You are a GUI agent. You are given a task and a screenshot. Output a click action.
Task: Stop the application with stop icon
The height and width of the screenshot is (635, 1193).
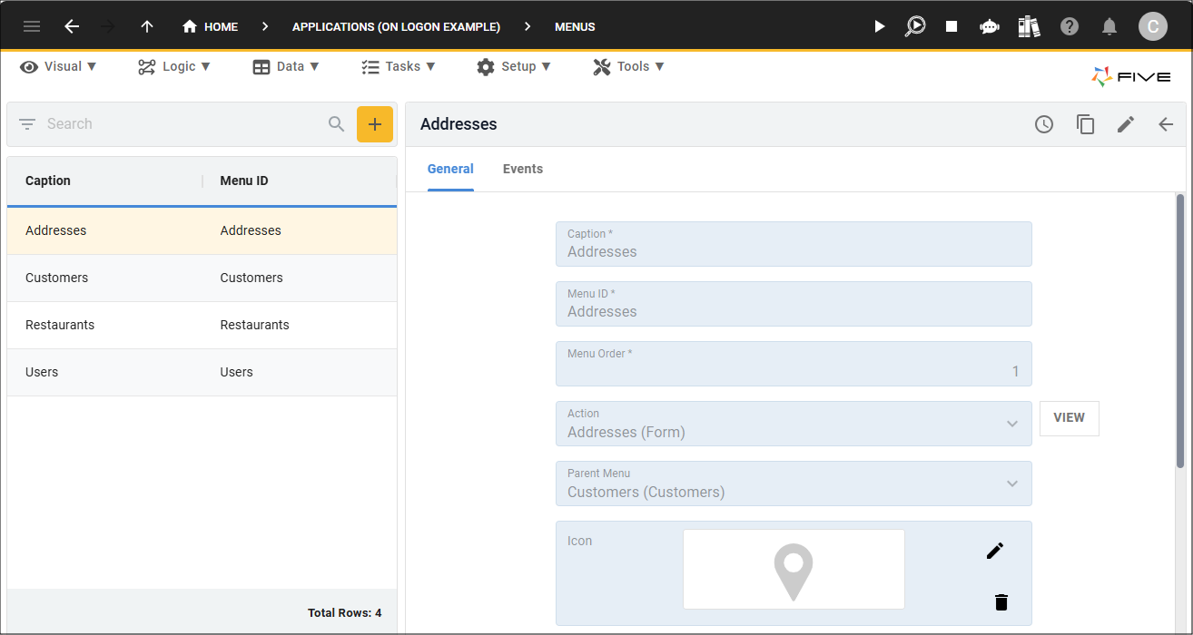[x=951, y=26]
